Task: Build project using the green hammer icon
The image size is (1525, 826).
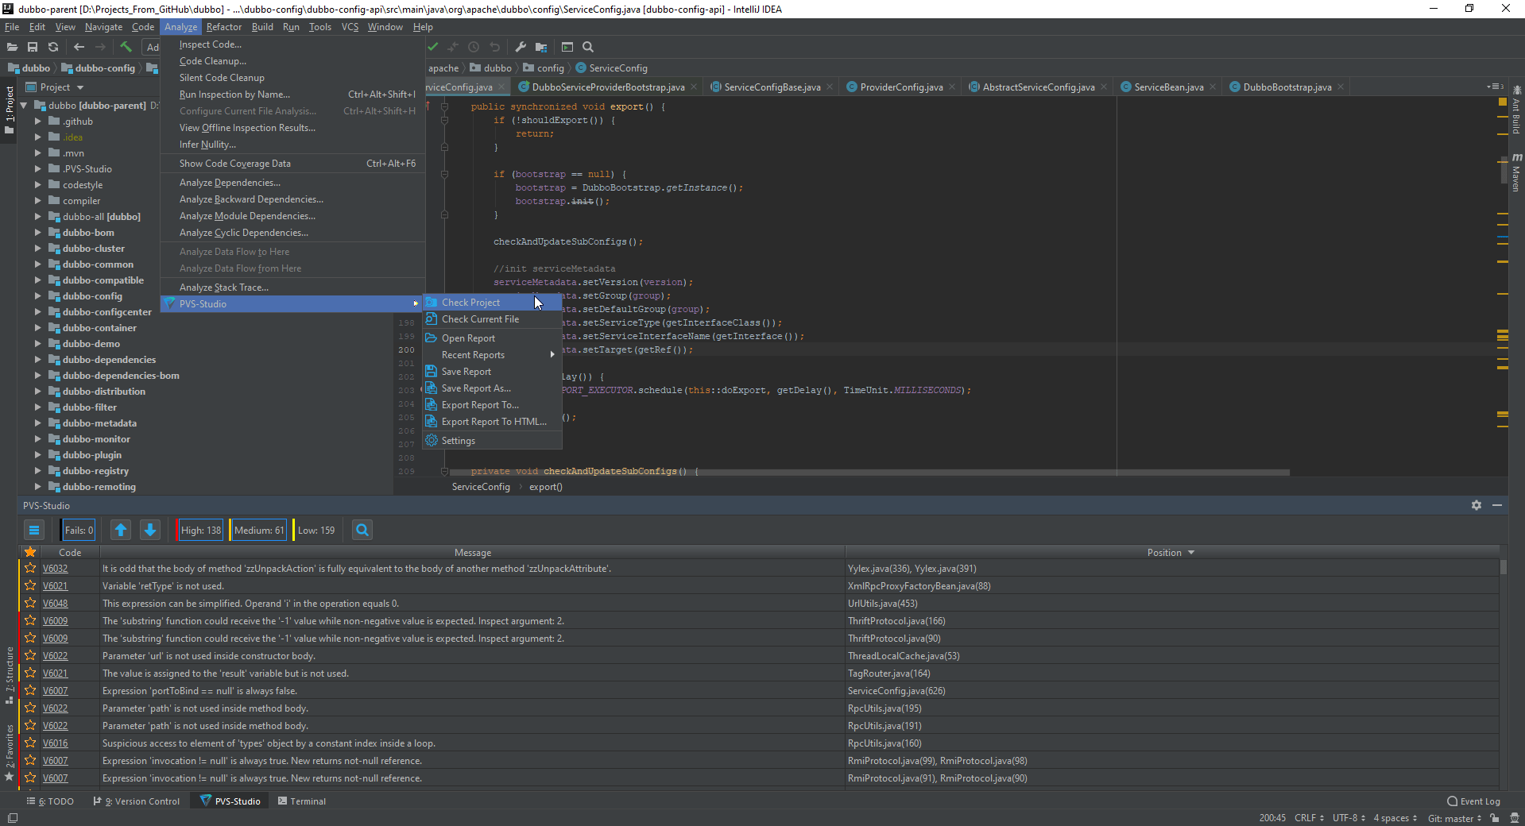Action: point(126,47)
